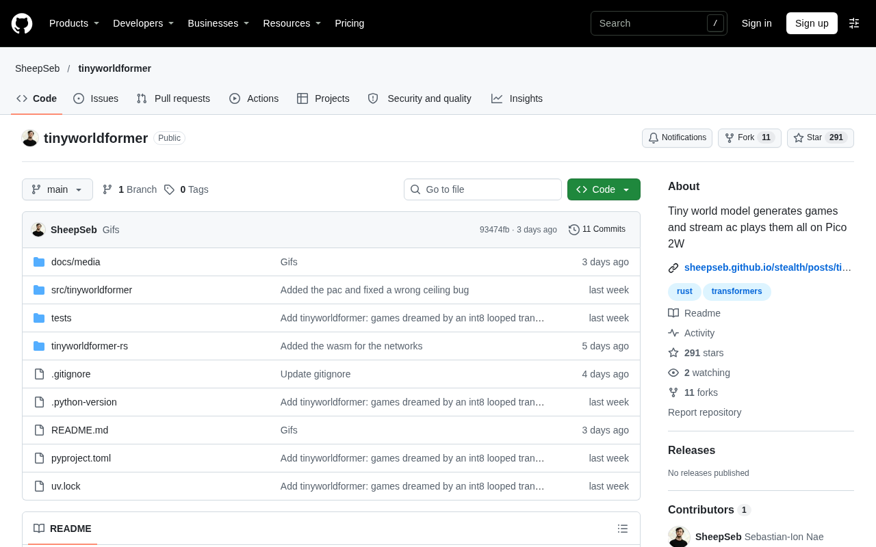Click the commits history clock icon

574,230
